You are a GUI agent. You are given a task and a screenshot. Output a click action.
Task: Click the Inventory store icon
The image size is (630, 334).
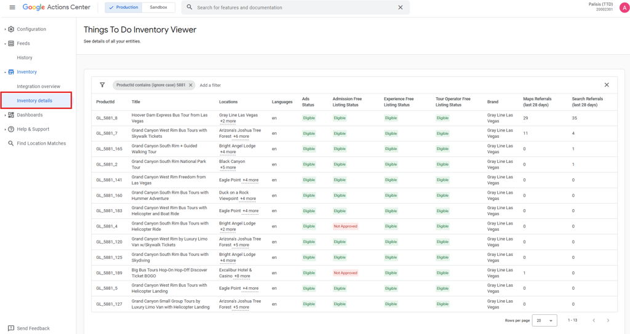coord(11,72)
